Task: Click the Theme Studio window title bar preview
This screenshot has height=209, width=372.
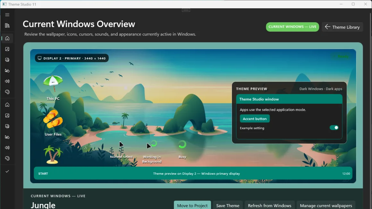Action: coord(289,99)
